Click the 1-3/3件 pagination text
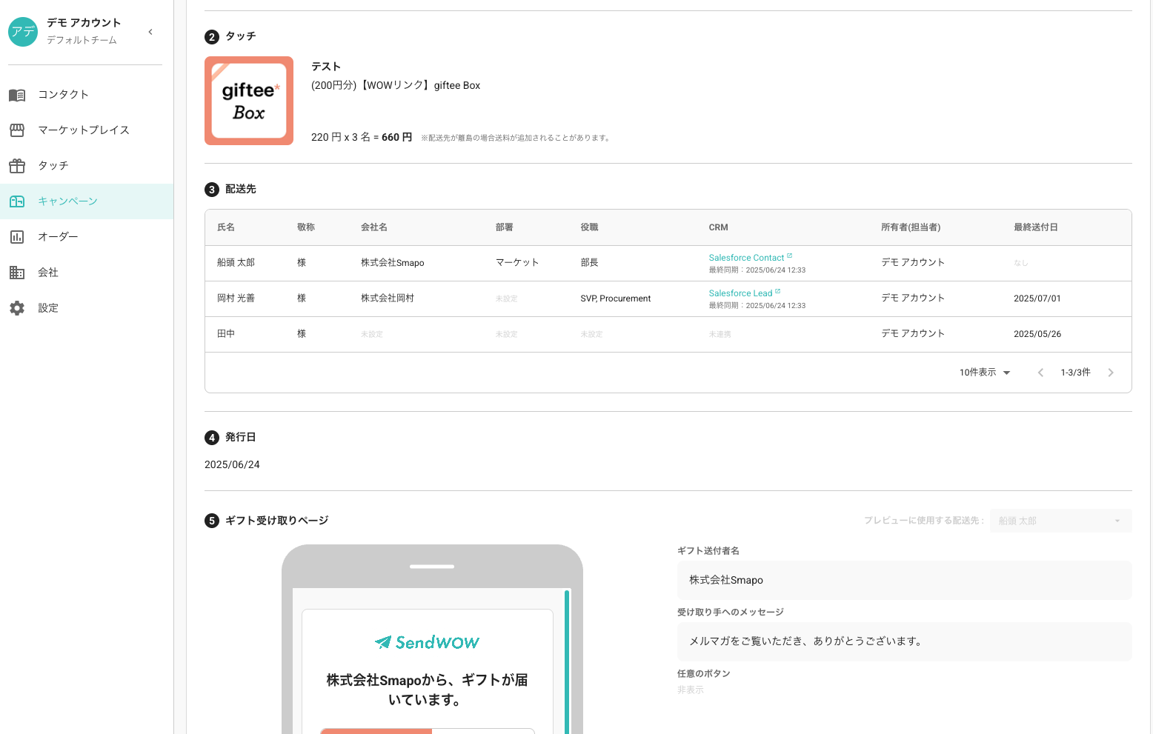 pos(1075,373)
